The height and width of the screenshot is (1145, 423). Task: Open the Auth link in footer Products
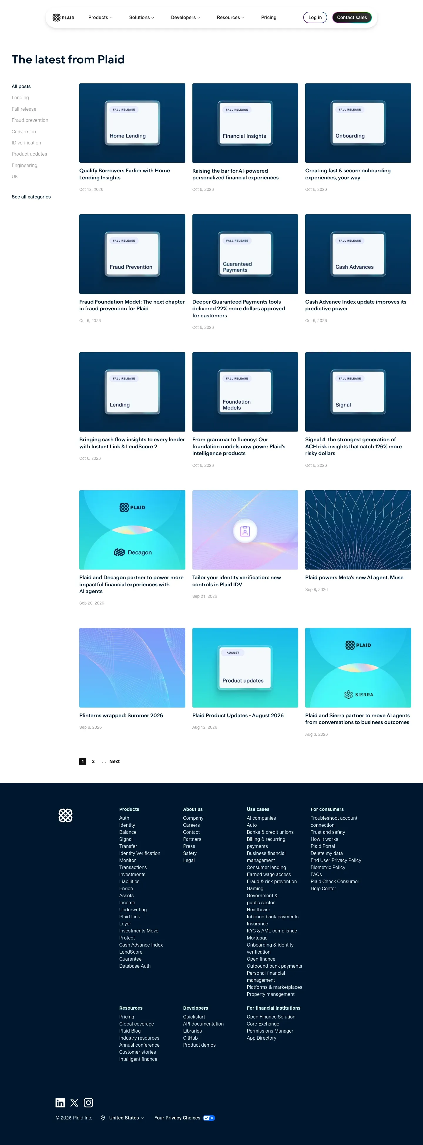pos(124,818)
